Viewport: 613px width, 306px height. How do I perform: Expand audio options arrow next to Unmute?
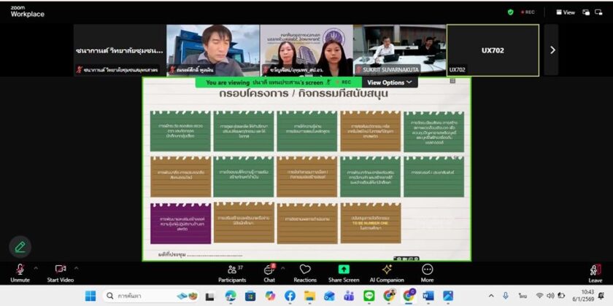[36, 267]
